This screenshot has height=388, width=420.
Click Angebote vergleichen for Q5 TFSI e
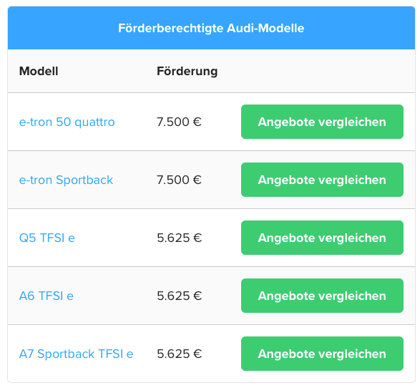pos(322,238)
